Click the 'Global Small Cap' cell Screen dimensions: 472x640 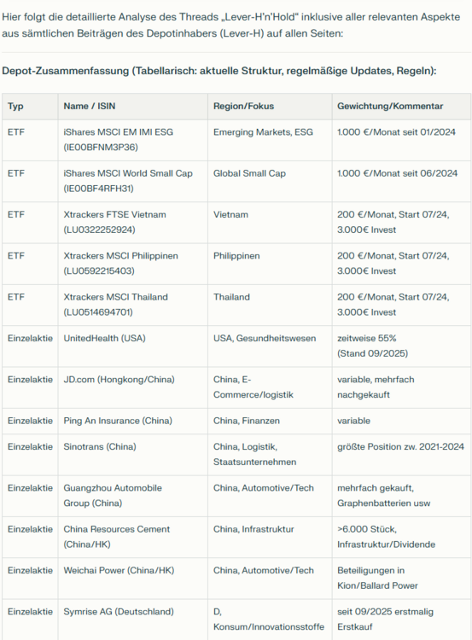click(x=270, y=181)
